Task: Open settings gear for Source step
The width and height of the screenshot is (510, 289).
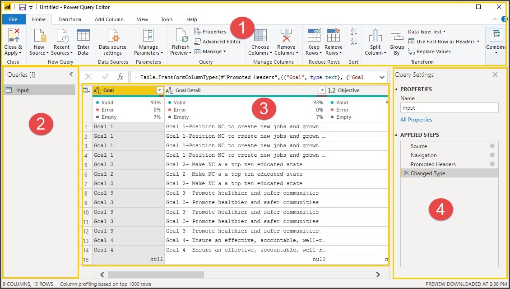Action: click(x=492, y=146)
